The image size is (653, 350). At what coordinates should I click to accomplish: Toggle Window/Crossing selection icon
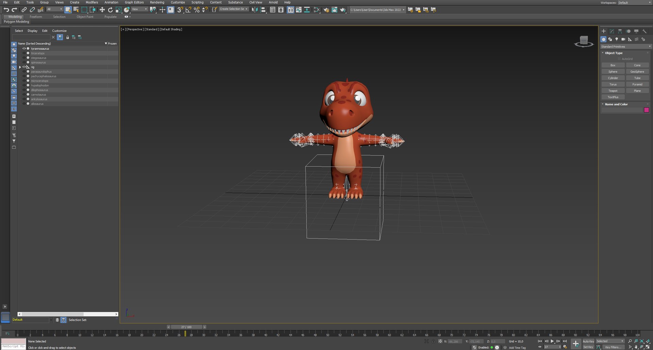[93, 10]
